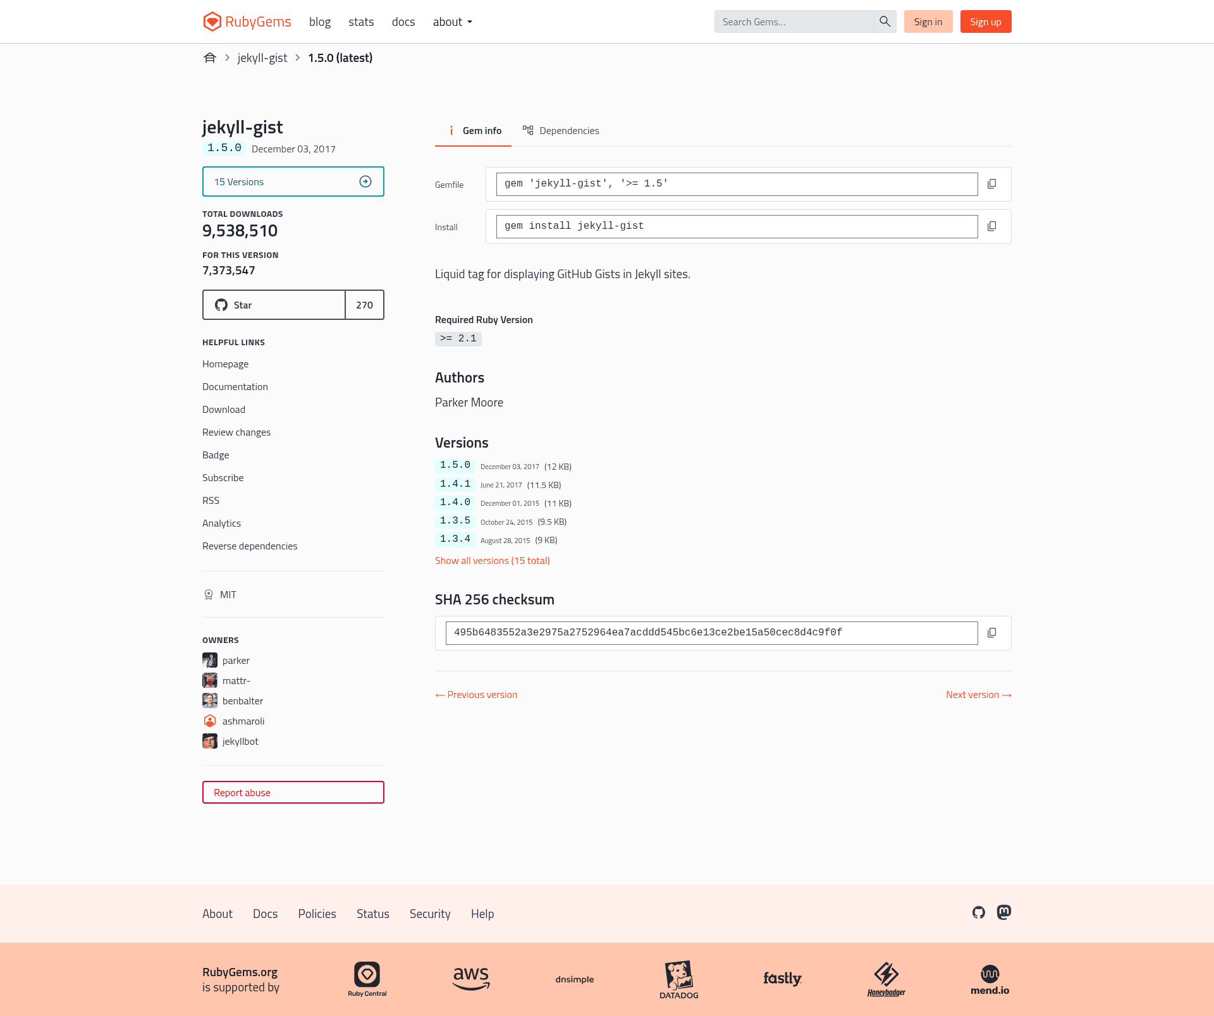Open the Reverse dependencies link
This screenshot has height=1016, width=1214.
pyautogui.click(x=250, y=546)
